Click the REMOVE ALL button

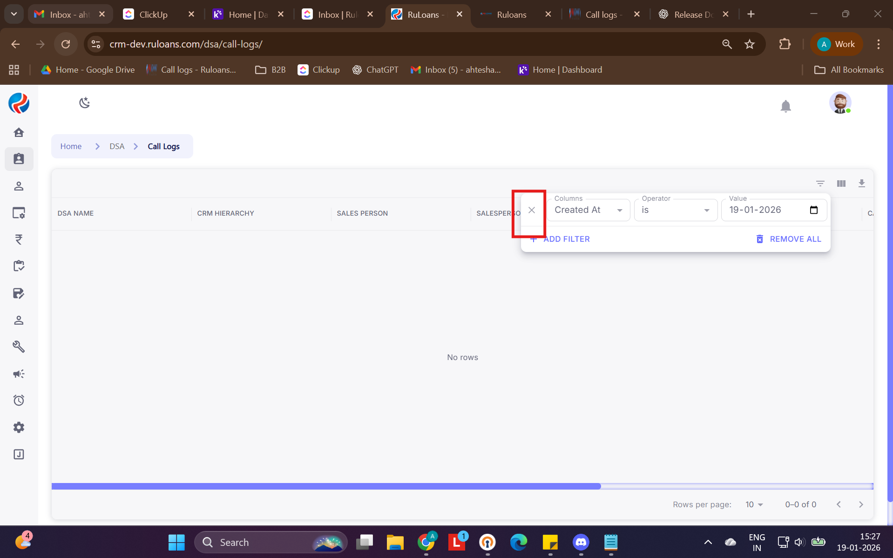click(789, 239)
